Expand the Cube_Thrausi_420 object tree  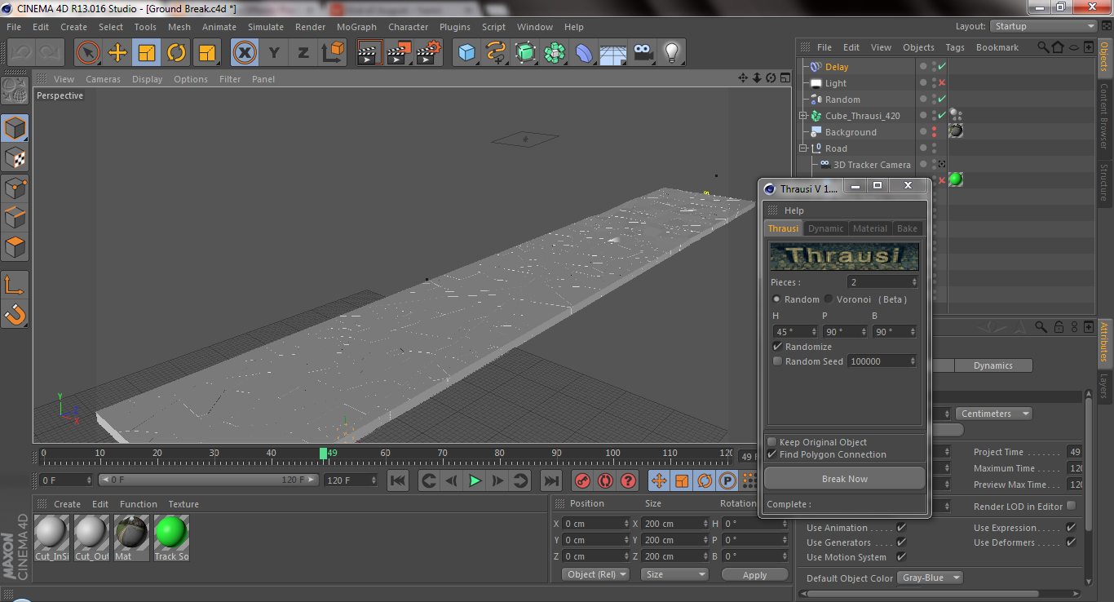803,116
